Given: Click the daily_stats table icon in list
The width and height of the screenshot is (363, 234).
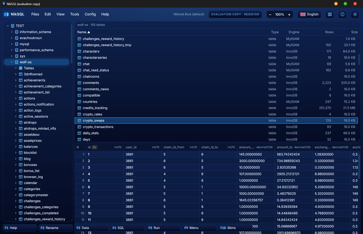Looking at the screenshot, I should click(x=80, y=133).
